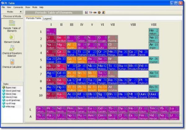Open the Commands menu
Viewport: 186px width, 130px height.
[18, 7]
